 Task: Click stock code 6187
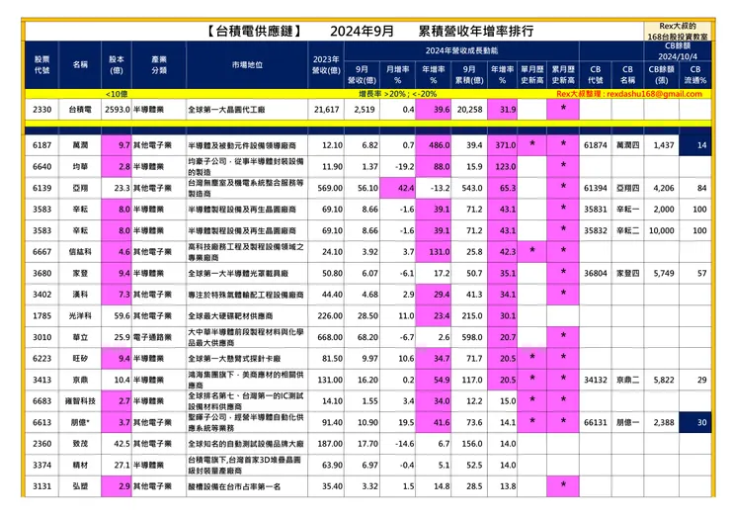41,145
